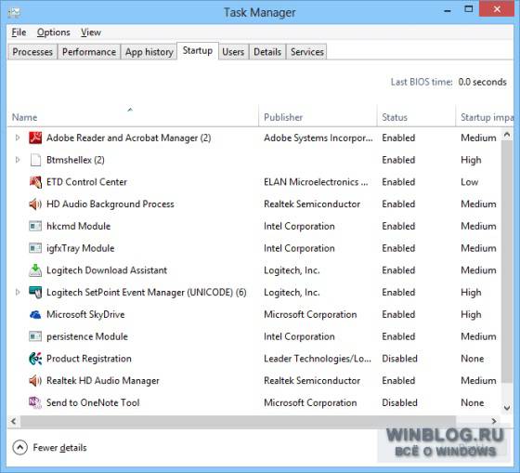Open the Options menu
Viewport: 520px width, 473px height.
(54, 33)
